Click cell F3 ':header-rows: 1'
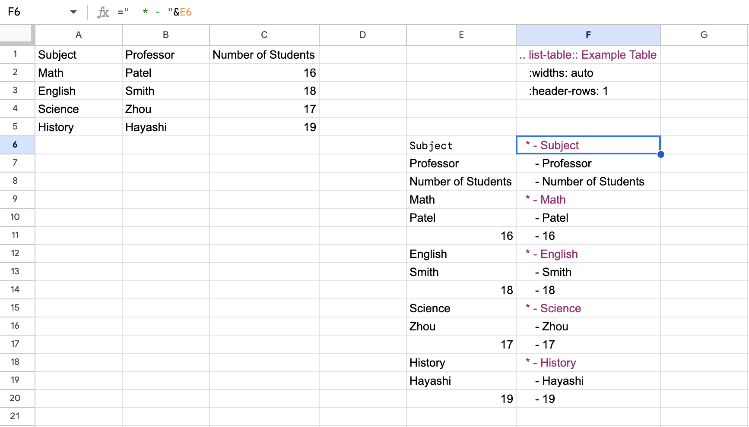749x427 pixels. tap(588, 91)
